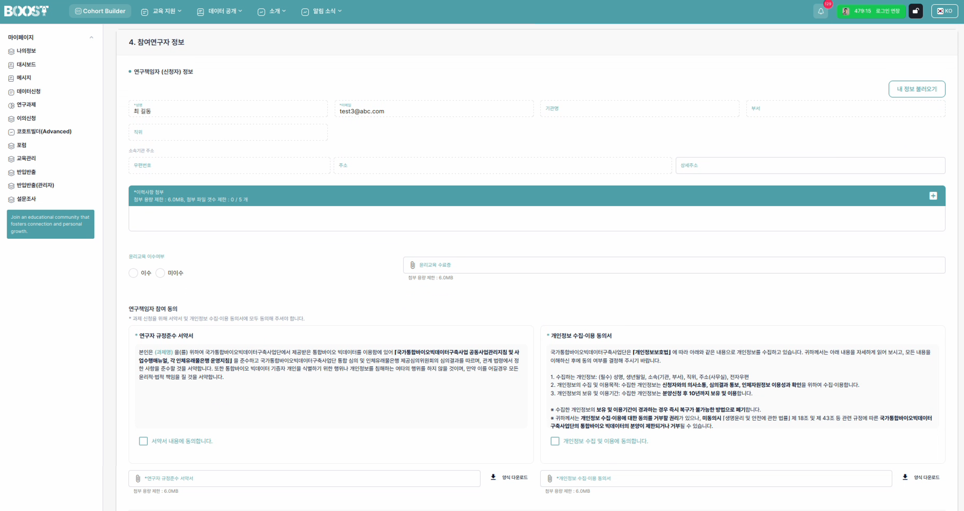Click the 직위 input field
964x511 pixels.
(x=228, y=132)
